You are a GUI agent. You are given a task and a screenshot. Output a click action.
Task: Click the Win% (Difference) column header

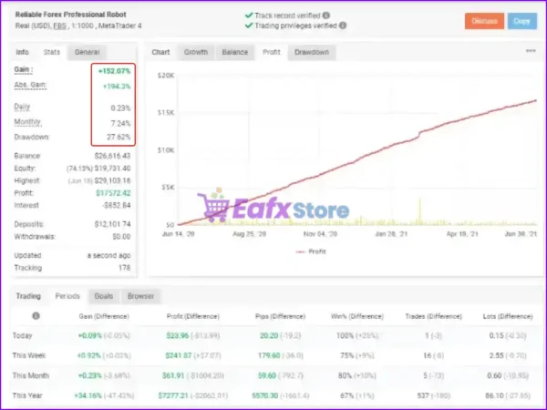tap(357, 316)
